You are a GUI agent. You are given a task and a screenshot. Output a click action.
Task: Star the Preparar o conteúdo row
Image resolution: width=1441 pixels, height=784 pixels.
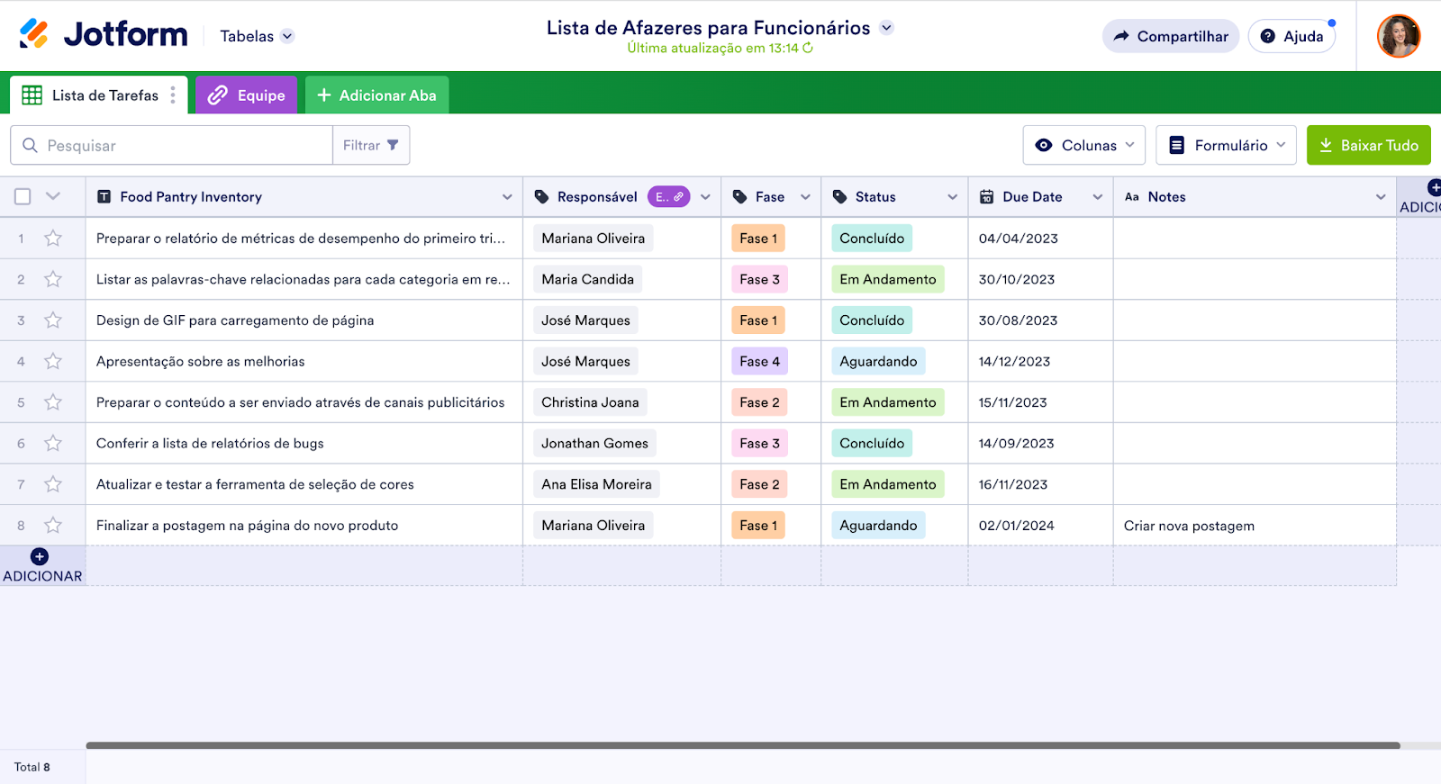[x=53, y=402]
